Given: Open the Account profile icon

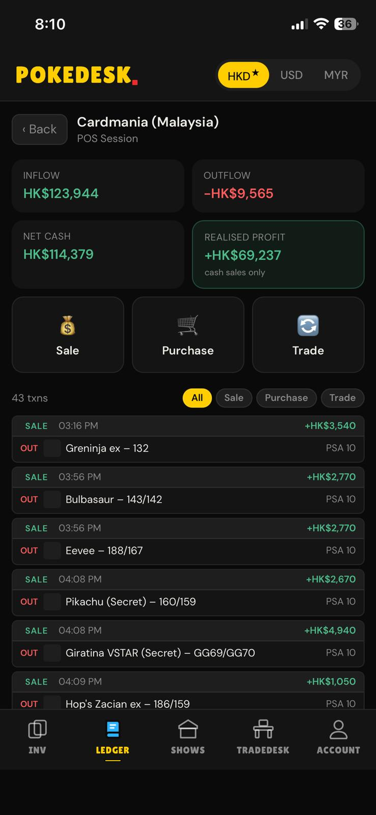Looking at the screenshot, I should click(x=338, y=729).
